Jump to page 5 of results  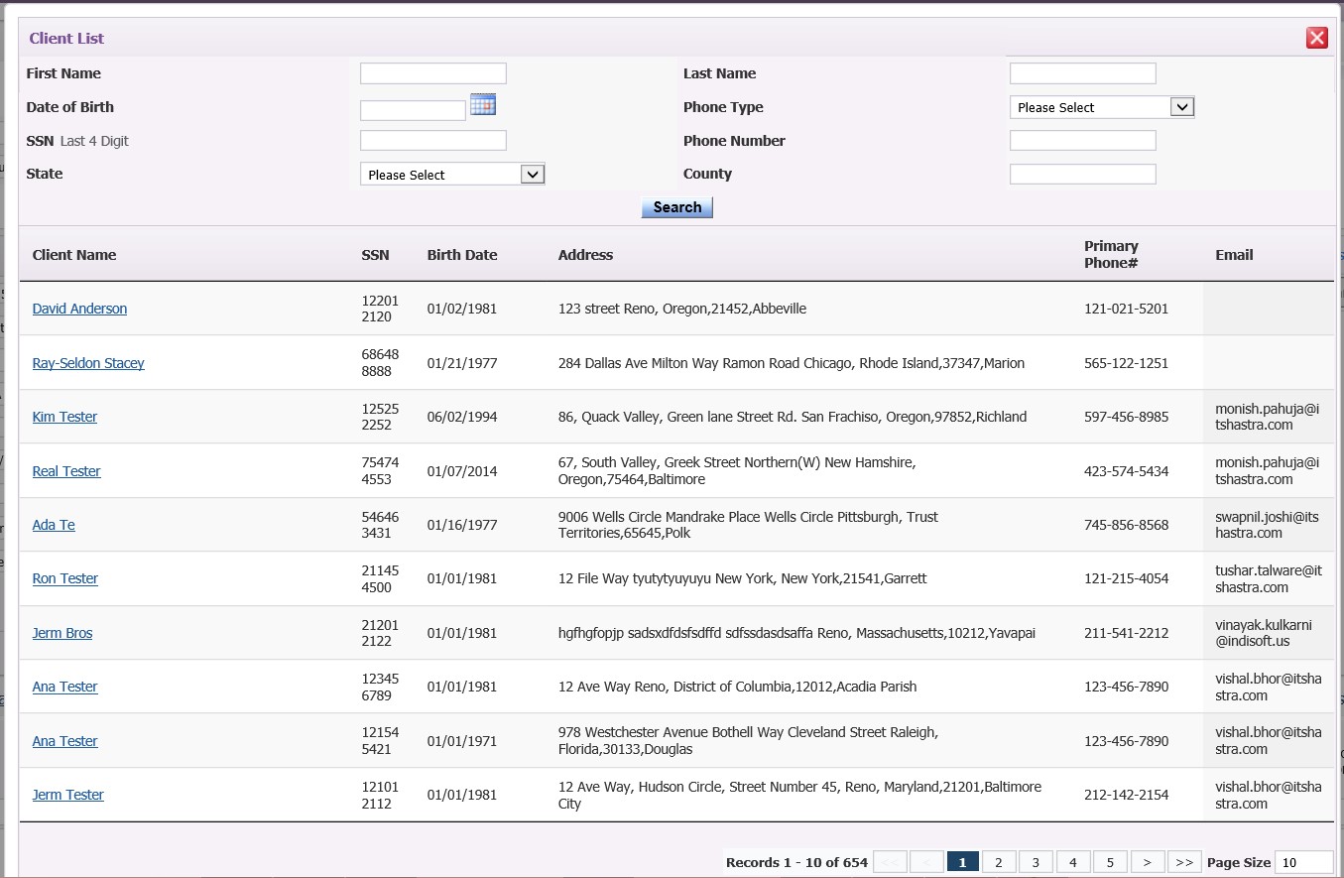point(1110,862)
